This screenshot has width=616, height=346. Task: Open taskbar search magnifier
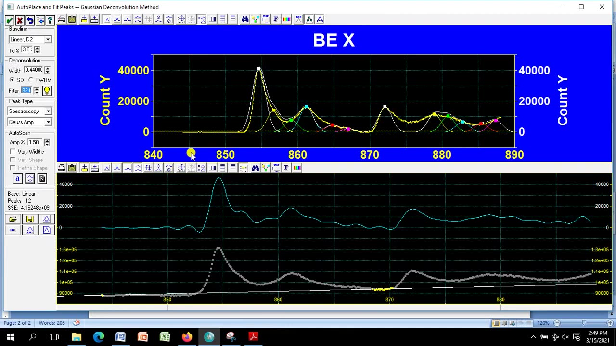(x=33, y=337)
